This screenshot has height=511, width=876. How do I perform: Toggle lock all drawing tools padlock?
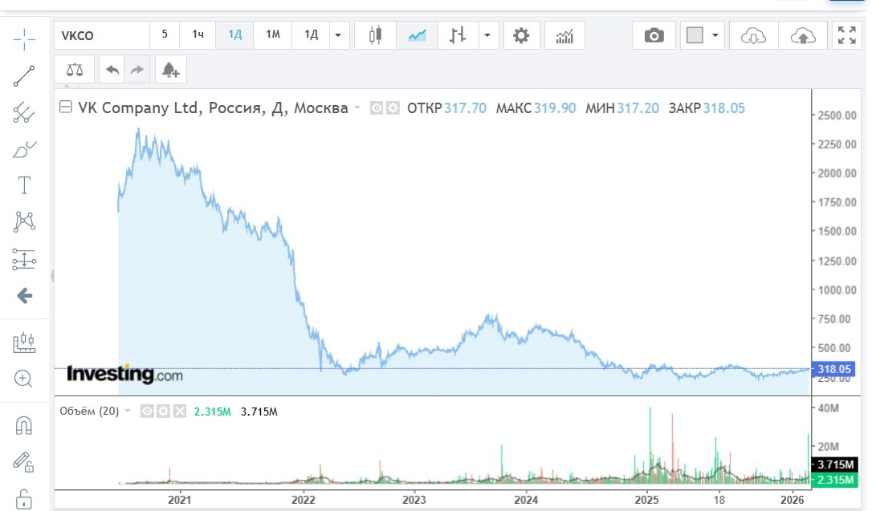(x=23, y=498)
